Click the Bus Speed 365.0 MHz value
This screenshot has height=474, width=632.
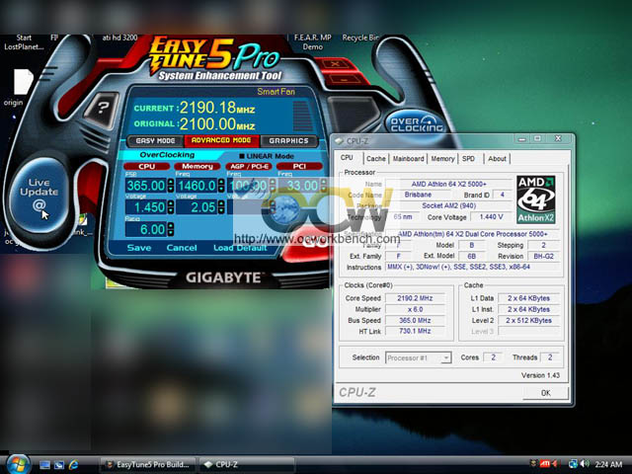415,320
